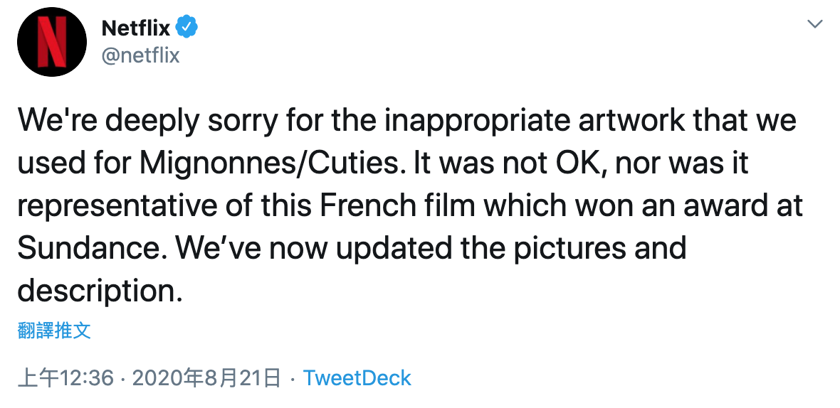The image size is (840, 408).
Task: Click the blue verified badge checkmark
Action: (187, 28)
